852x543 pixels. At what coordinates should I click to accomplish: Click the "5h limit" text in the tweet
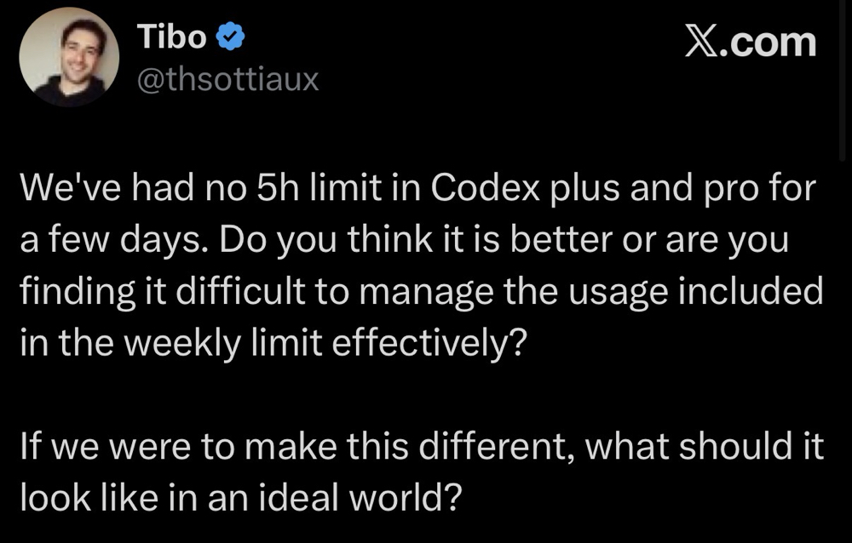point(318,187)
